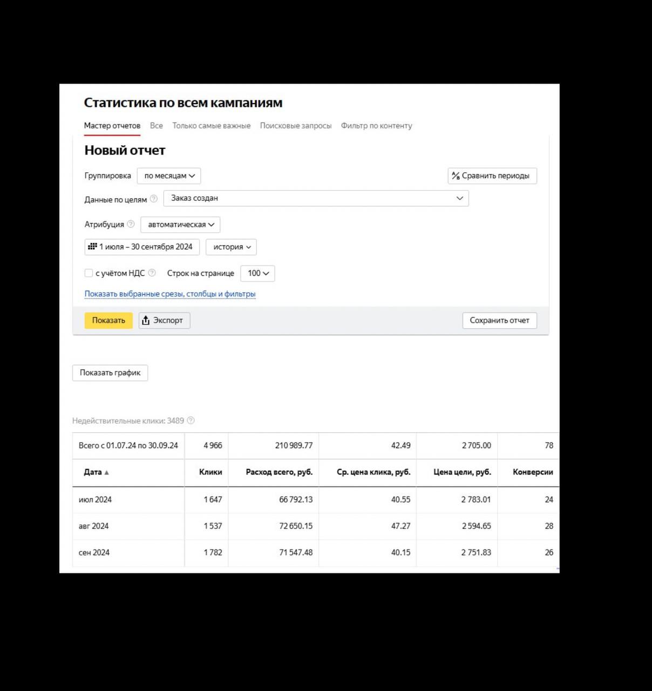Screen dimensions: 652x691
Task: Open Фильтр по контенту tab
Action: [376, 126]
